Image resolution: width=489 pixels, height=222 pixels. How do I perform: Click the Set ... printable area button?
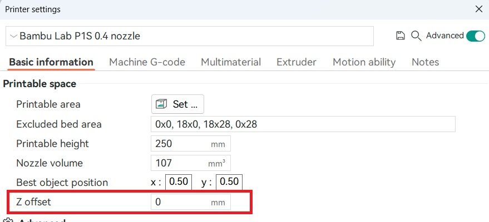pyautogui.click(x=178, y=104)
